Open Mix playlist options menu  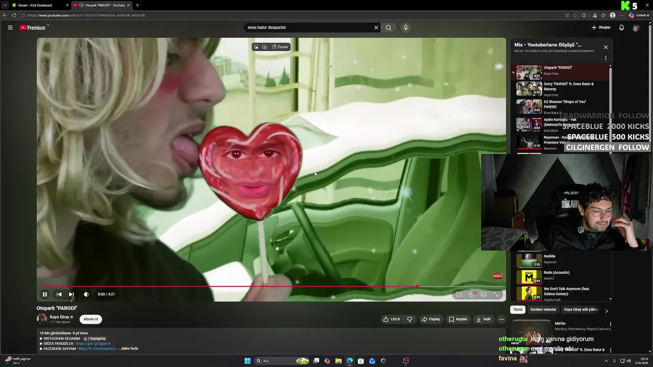point(606,58)
